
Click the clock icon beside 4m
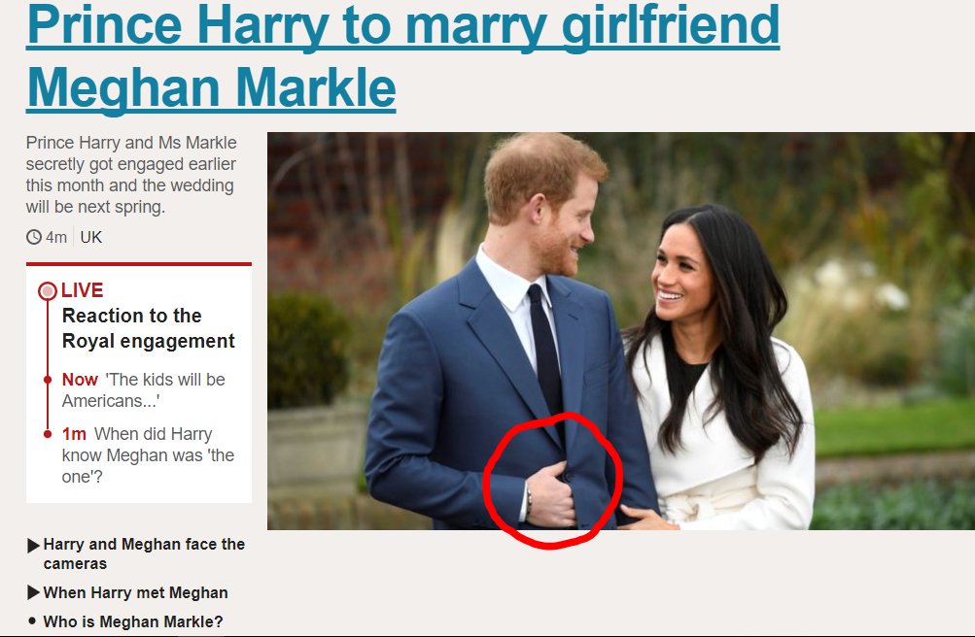[34, 237]
